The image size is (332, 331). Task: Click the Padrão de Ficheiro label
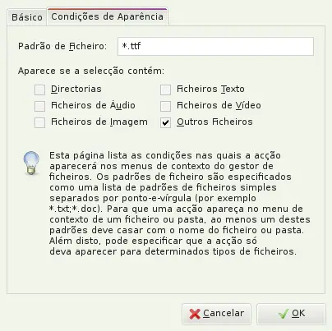pos(62,46)
